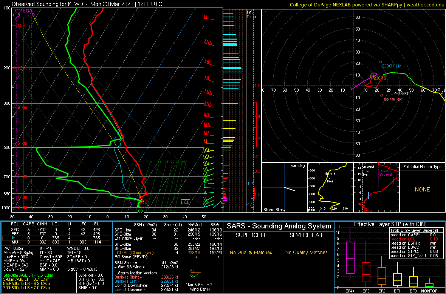
Task: Click the NONE hazard type value
Action: click(x=422, y=190)
